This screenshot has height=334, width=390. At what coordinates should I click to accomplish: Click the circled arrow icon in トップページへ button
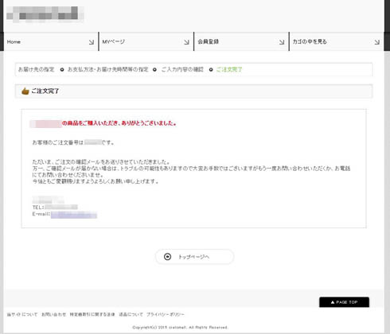(x=167, y=257)
